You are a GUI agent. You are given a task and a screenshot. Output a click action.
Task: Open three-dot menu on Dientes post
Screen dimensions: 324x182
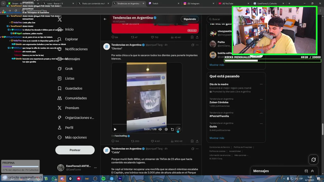[197, 45]
